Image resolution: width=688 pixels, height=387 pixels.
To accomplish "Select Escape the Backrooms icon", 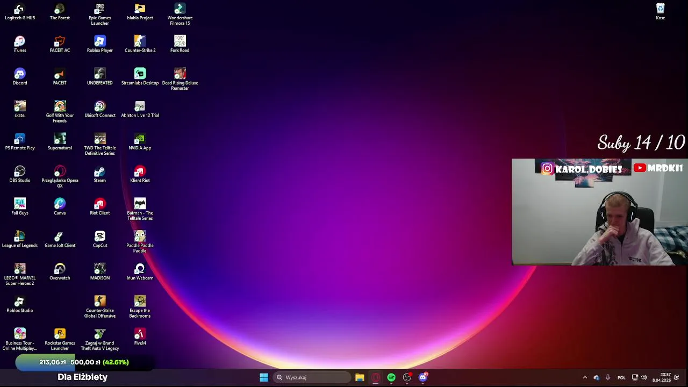I will click(140, 307).
